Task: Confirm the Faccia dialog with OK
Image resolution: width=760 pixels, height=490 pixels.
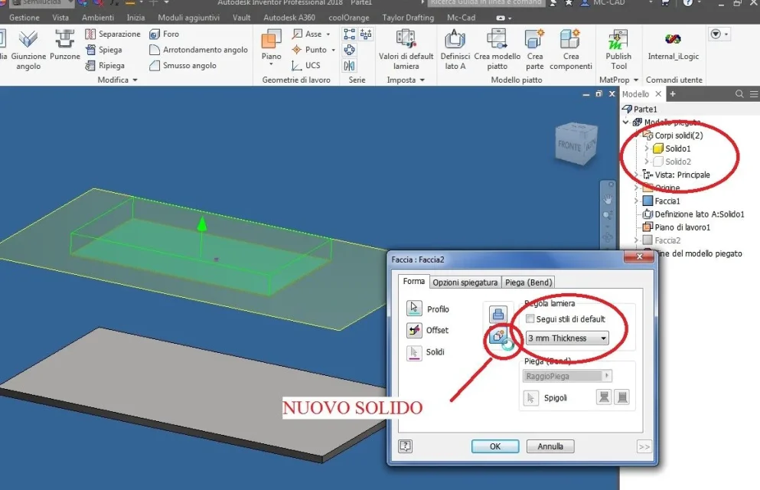Action: pos(495,446)
